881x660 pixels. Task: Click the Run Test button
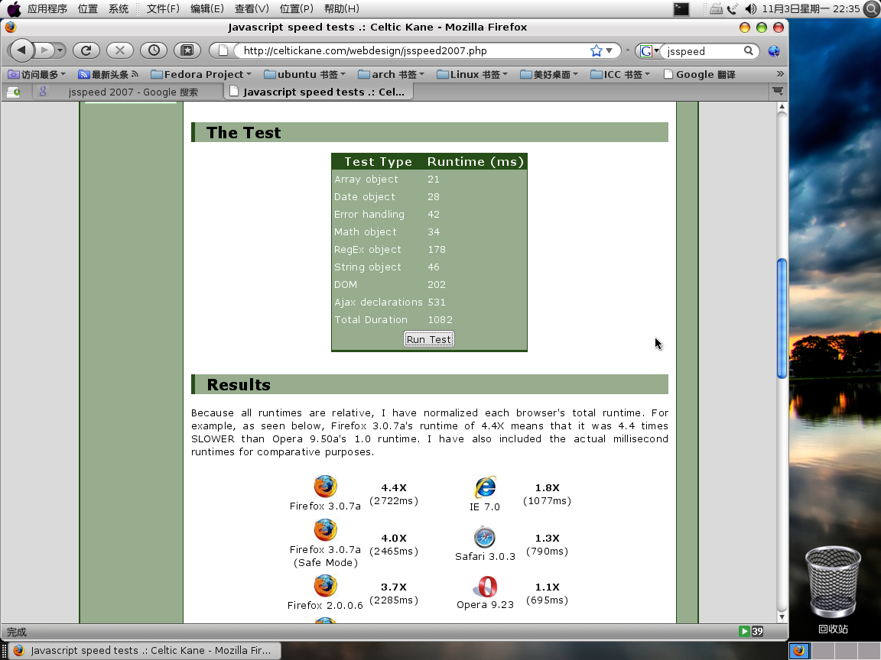click(x=429, y=339)
